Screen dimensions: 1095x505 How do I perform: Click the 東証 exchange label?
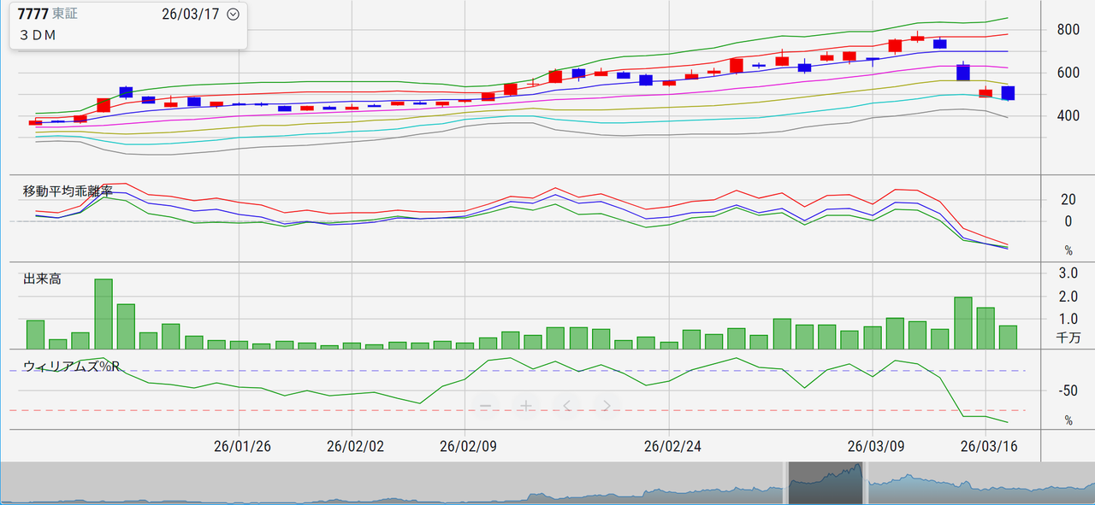65,15
